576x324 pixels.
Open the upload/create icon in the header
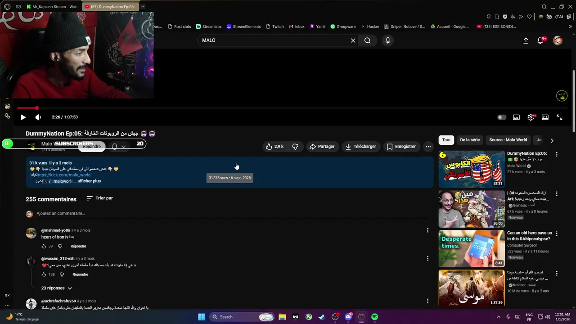point(526,40)
